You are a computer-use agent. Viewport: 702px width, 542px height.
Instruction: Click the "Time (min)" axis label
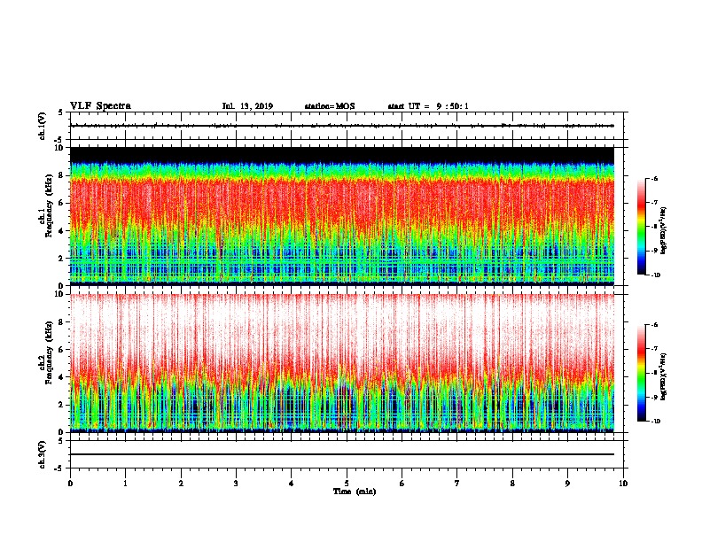point(355,492)
